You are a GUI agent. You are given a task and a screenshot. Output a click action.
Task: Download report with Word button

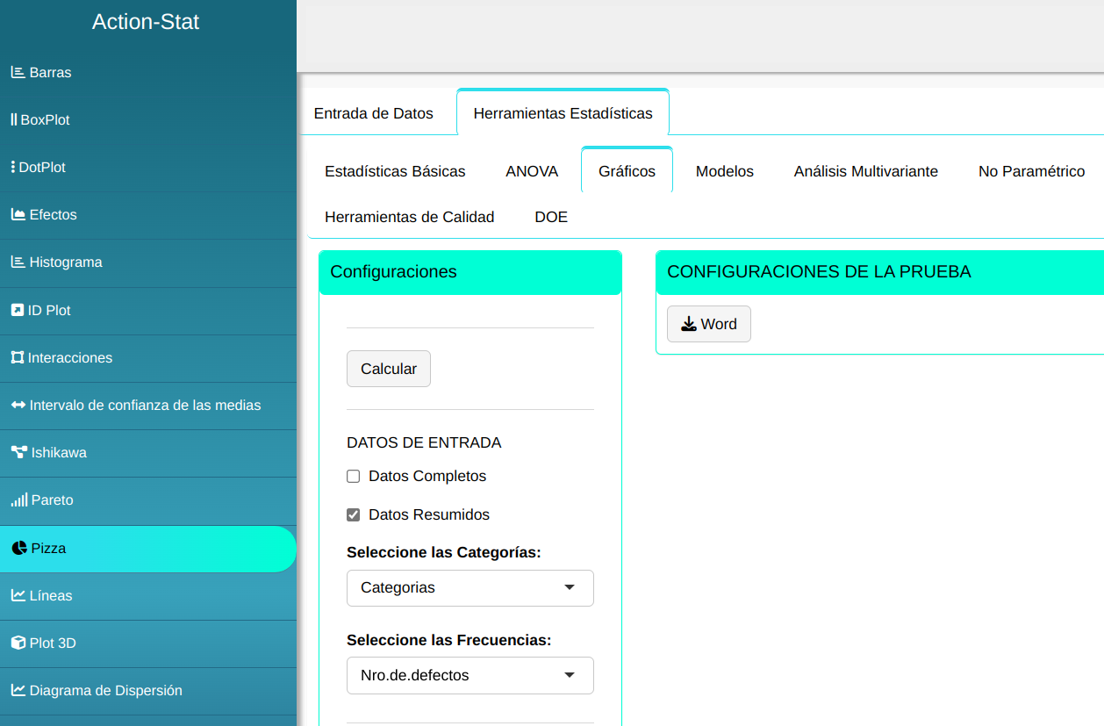click(x=708, y=324)
